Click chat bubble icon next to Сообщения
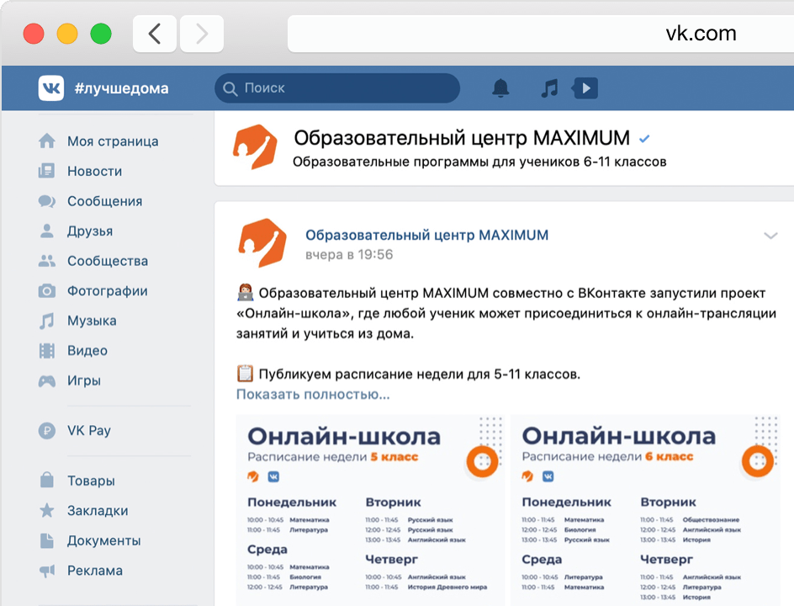 (46, 201)
